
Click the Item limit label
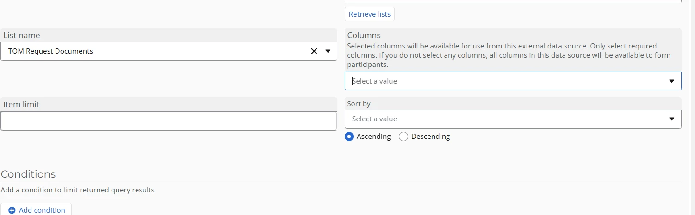[21, 105]
